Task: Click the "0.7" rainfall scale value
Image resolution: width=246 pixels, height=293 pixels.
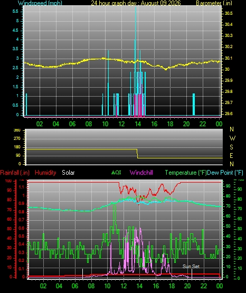Action: click(22, 220)
